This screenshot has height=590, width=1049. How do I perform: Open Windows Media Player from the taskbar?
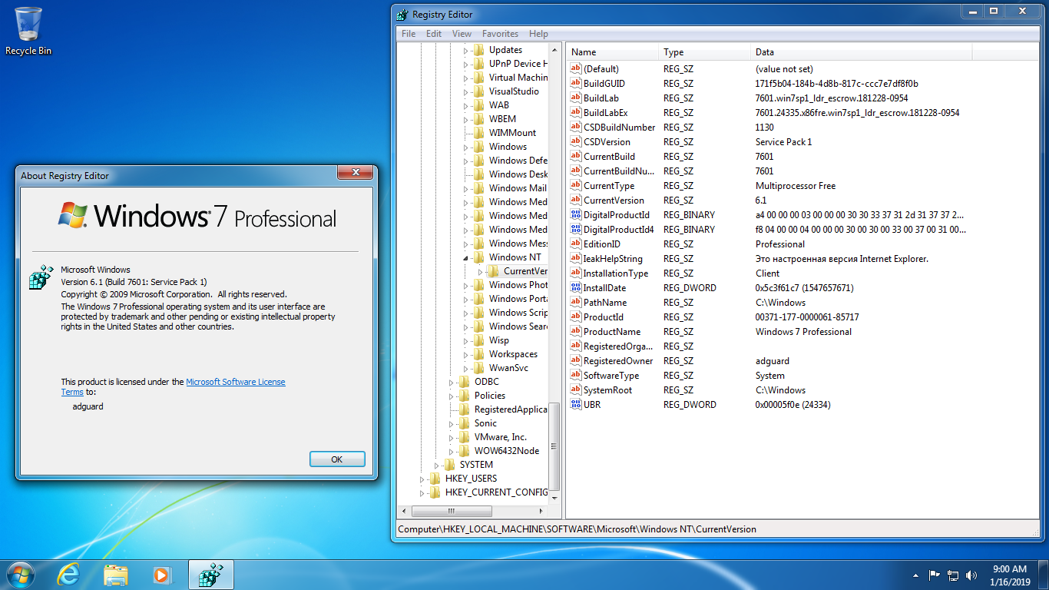tap(161, 575)
